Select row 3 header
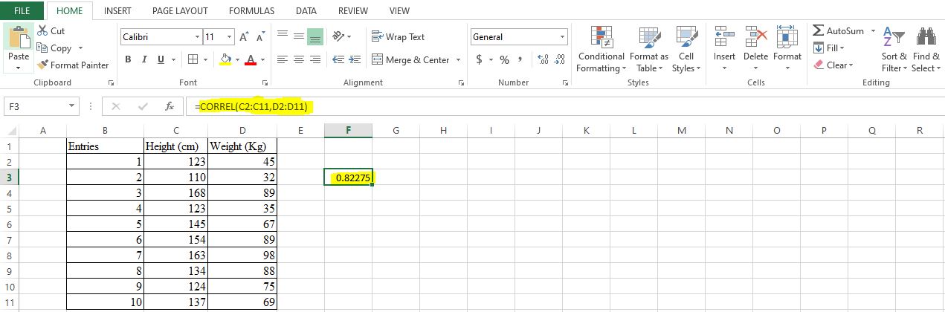The width and height of the screenshot is (945, 312). coord(10,178)
